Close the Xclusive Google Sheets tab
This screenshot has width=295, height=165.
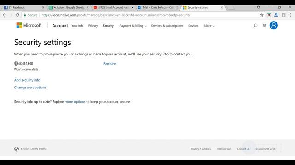point(88,7)
